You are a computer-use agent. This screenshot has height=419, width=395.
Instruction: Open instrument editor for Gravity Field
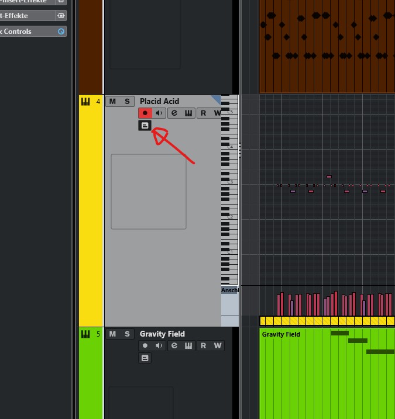point(188,346)
